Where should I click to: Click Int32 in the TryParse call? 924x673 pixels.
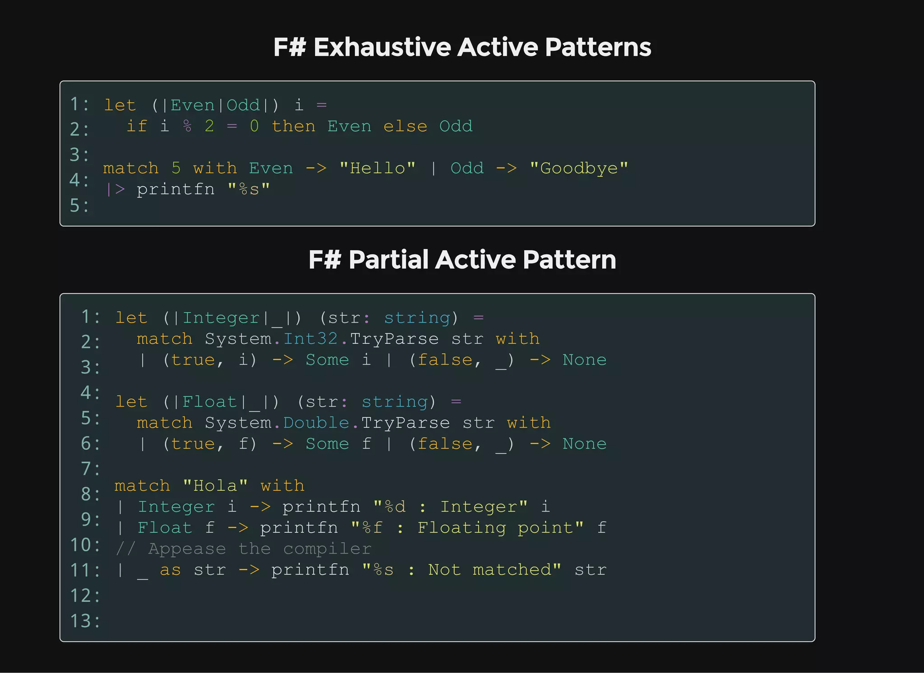[310, 339]
